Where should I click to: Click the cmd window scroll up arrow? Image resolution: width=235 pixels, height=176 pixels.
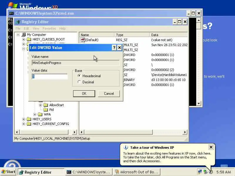[x=199, y=20]
